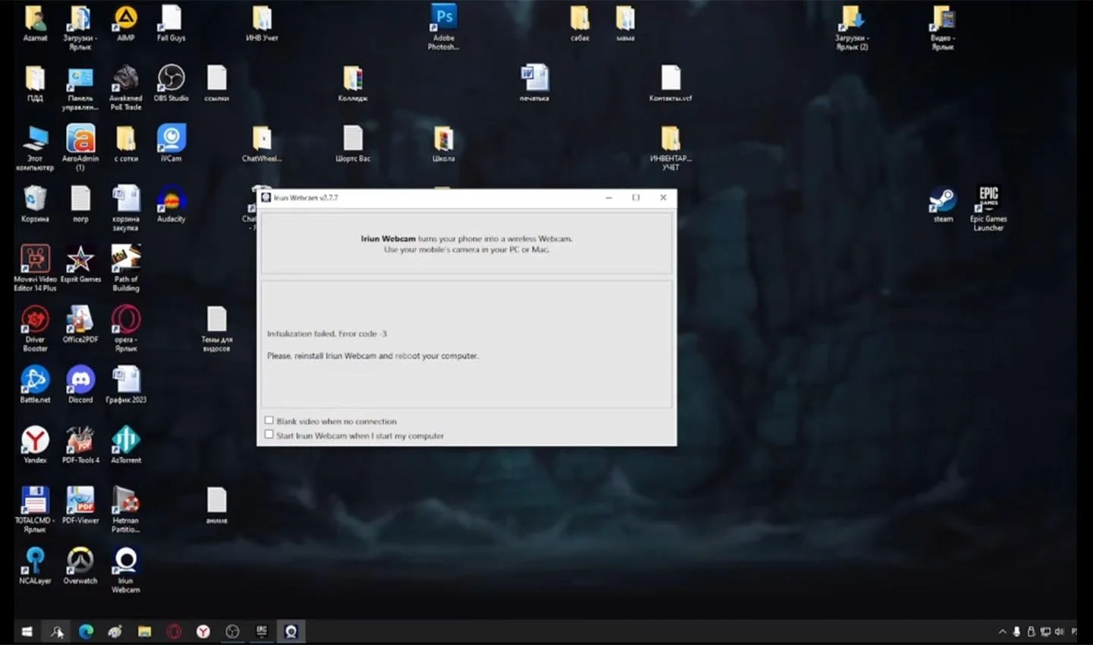Open the Discord desktop shortcut

point(80,385)
